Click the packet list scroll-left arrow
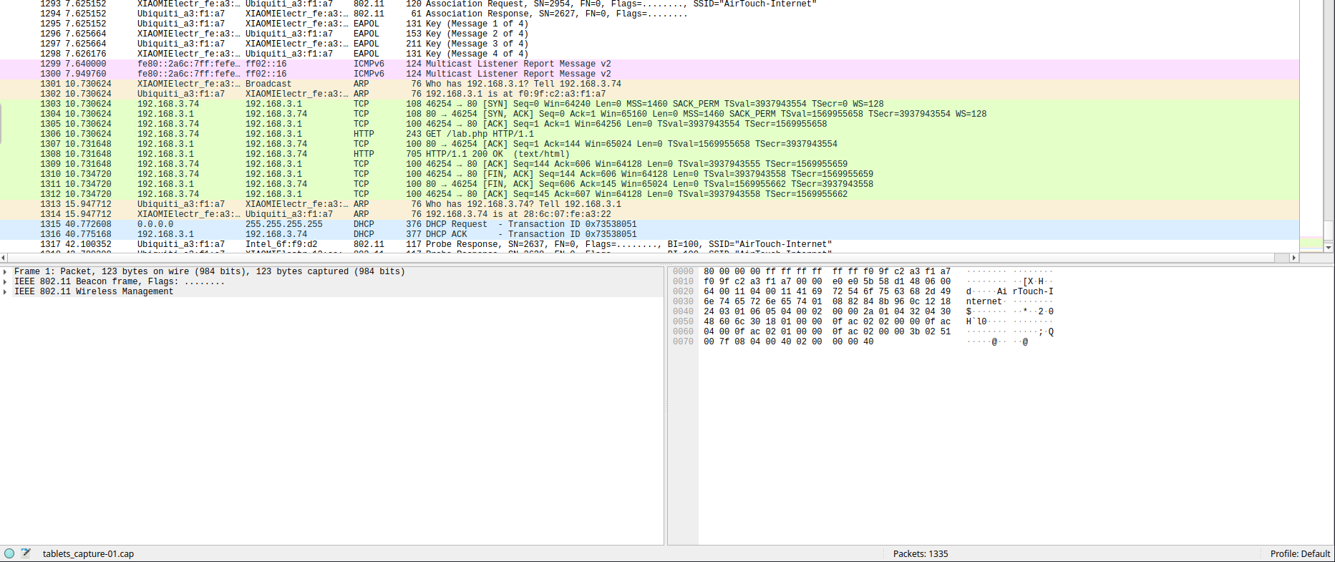 click(4, 258)
